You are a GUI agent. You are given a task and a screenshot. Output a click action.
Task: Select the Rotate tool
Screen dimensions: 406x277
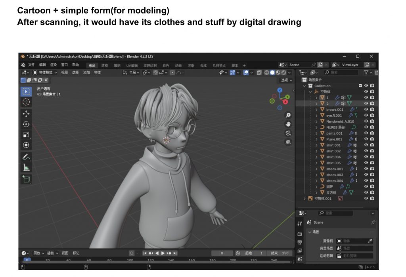pyautogui.click(x=26, y=124)
